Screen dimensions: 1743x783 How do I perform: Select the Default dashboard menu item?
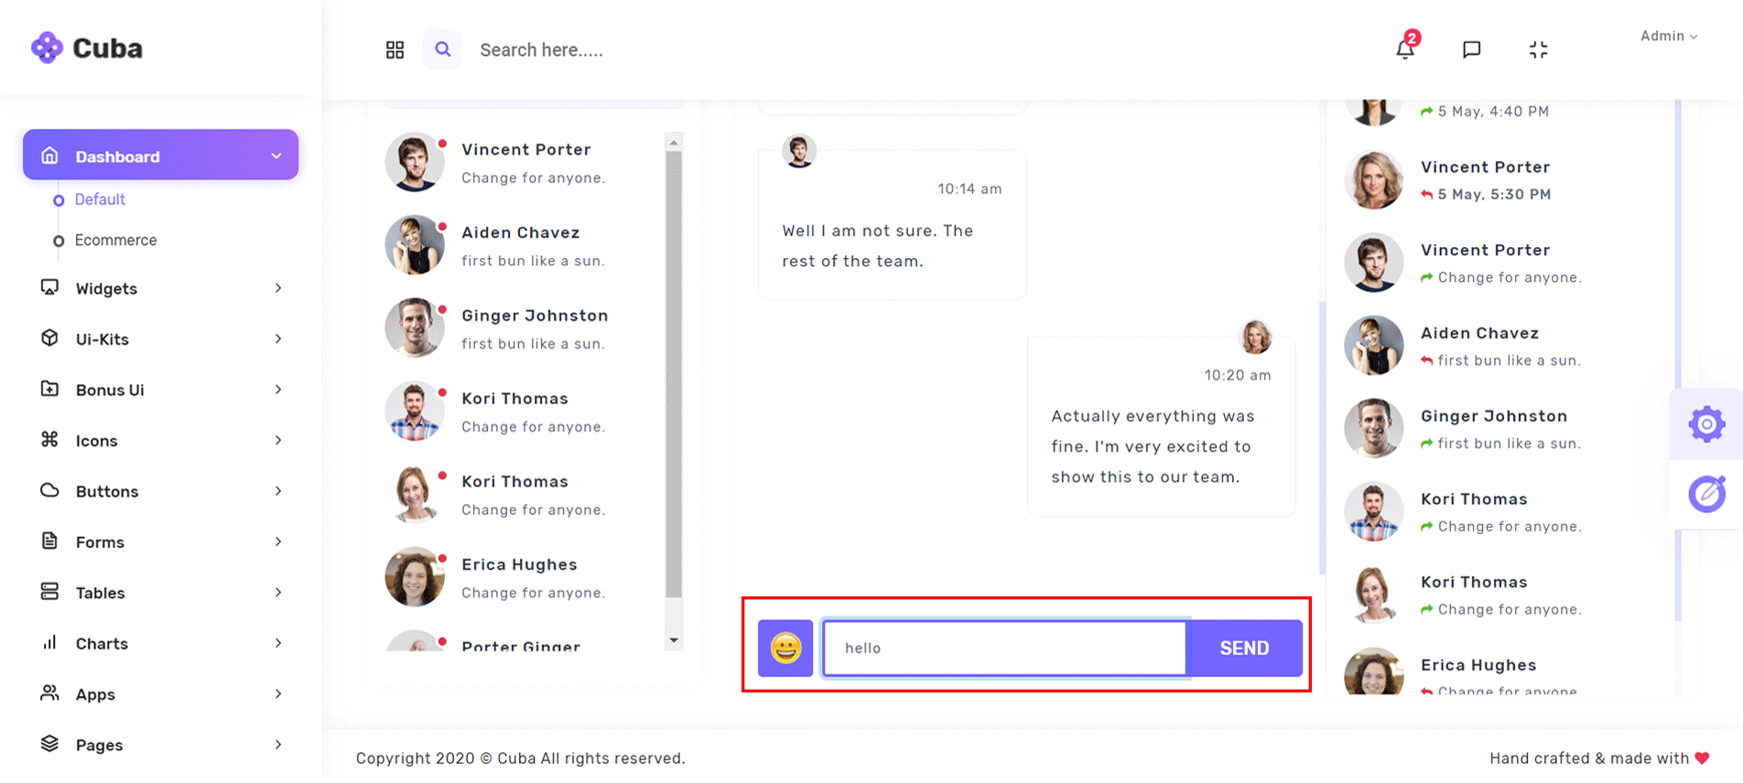[100, 199]
